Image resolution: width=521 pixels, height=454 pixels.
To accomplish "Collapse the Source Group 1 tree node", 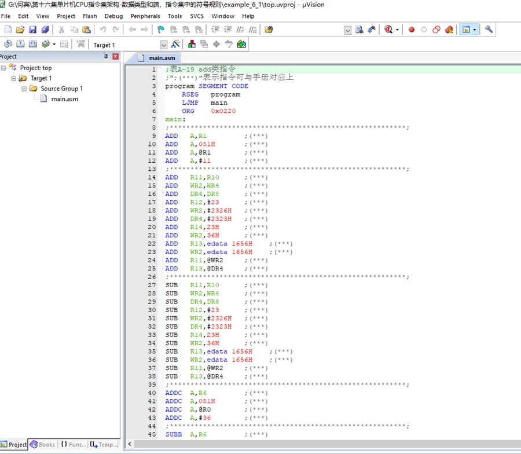I will coord(24,89).
